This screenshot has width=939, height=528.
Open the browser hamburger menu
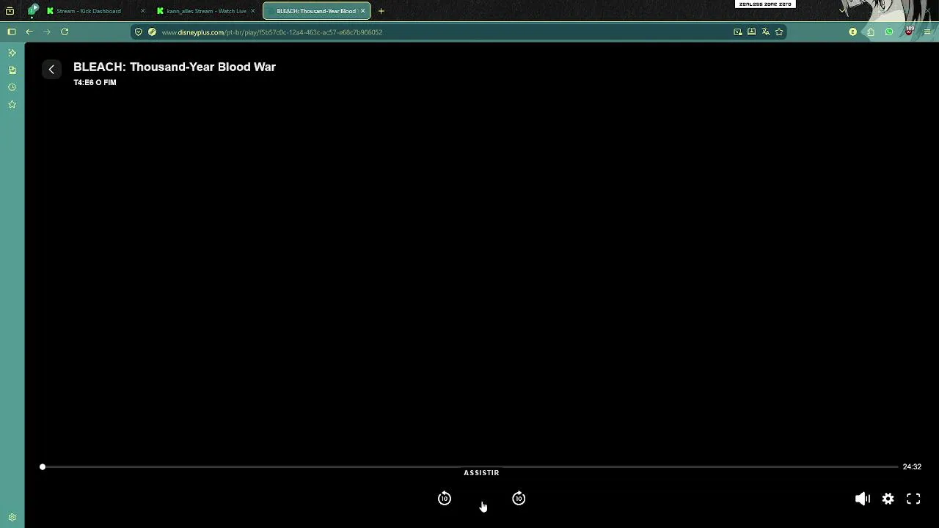coord(927,32)
